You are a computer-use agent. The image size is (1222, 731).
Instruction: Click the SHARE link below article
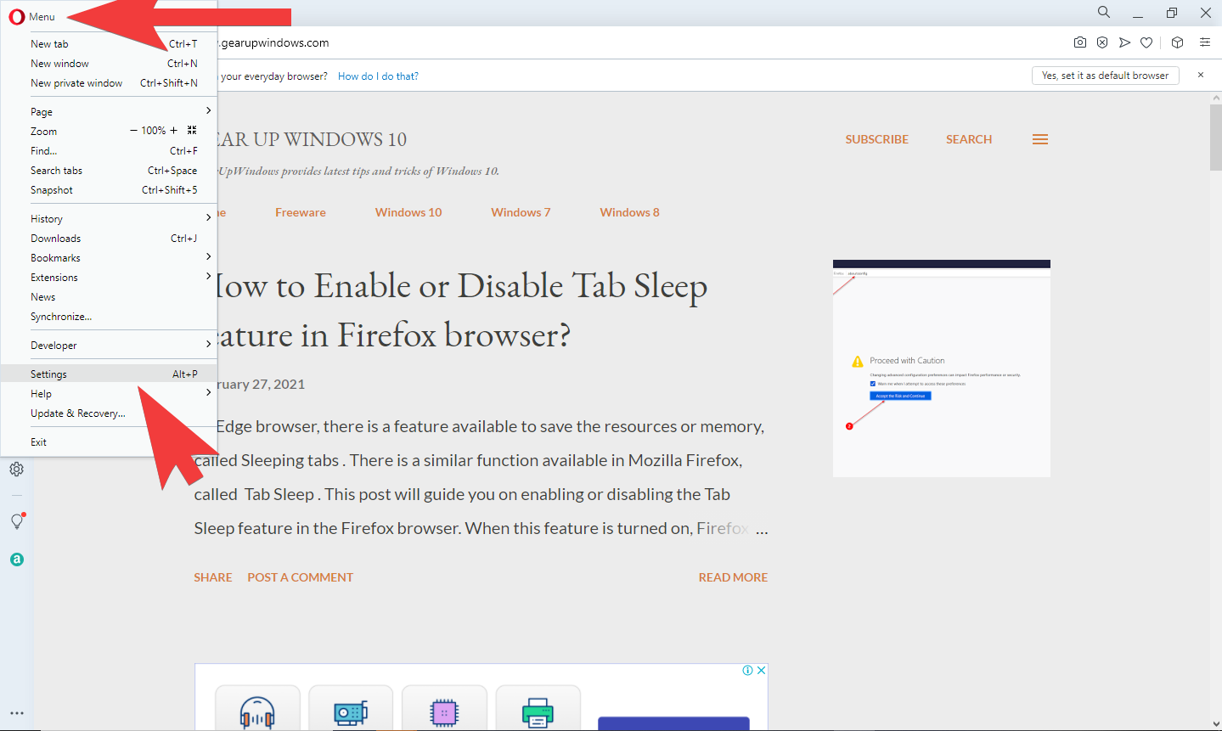[x=212, y=577]
